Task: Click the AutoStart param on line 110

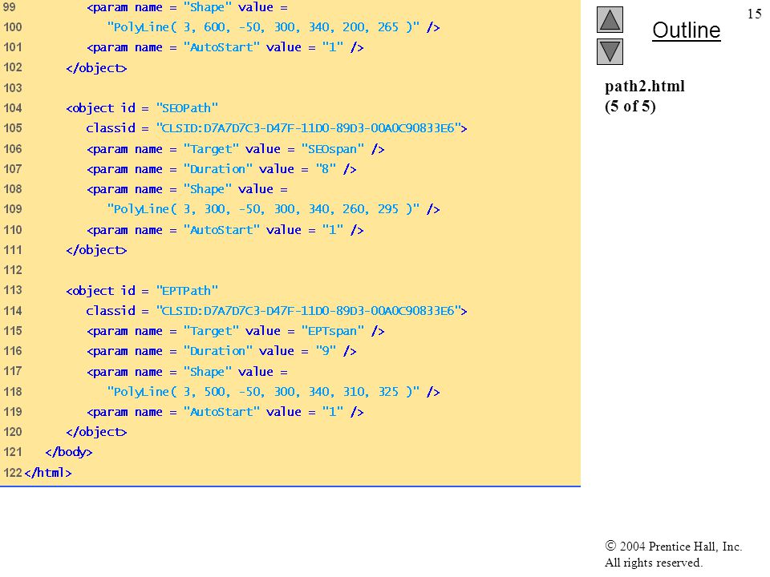Action: click(225, 230)
